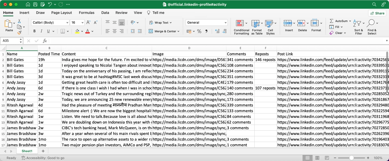Decrease the indent level
Image resolution: width=389 pixels, height=161 pixels.
[x=132, y=31]
